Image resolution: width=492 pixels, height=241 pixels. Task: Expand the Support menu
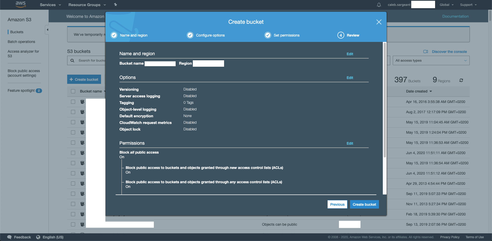pos(468,5)
